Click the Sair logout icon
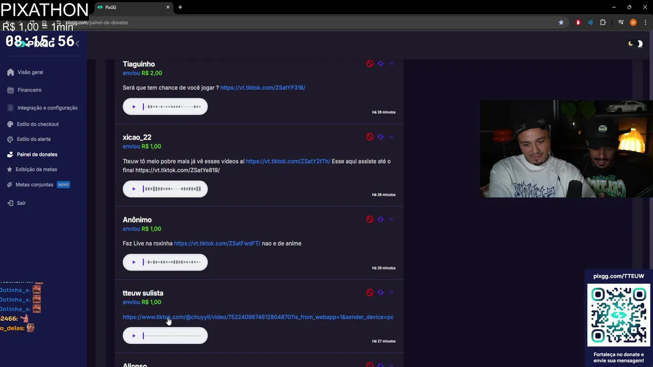 [x=11, y=203]
